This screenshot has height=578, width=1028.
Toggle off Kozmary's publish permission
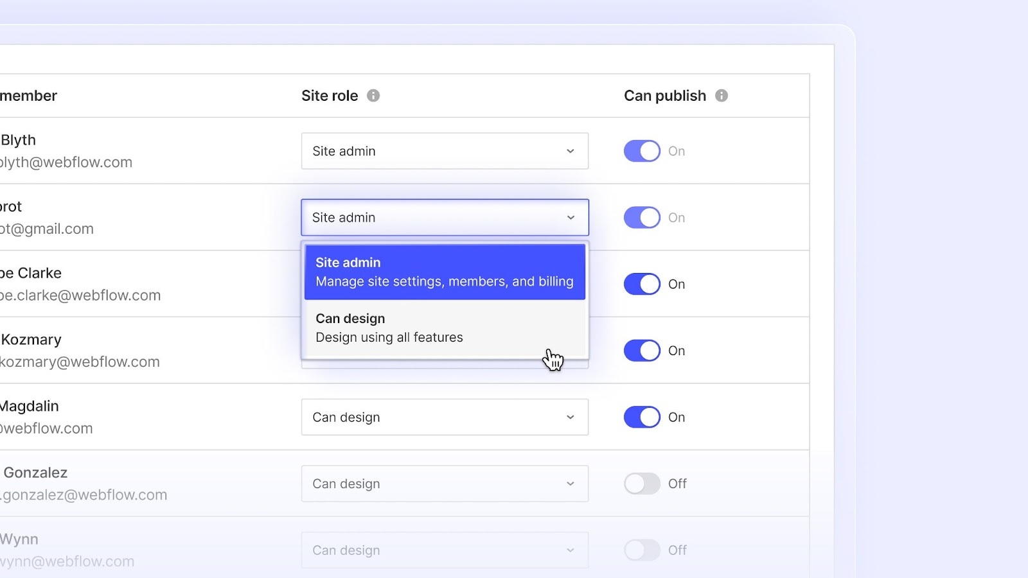pos(641,351)
